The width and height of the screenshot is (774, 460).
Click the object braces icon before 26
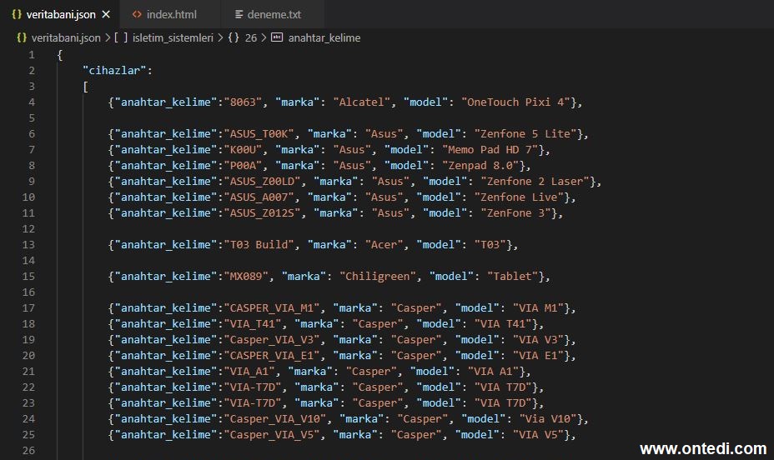click(234, 37)
